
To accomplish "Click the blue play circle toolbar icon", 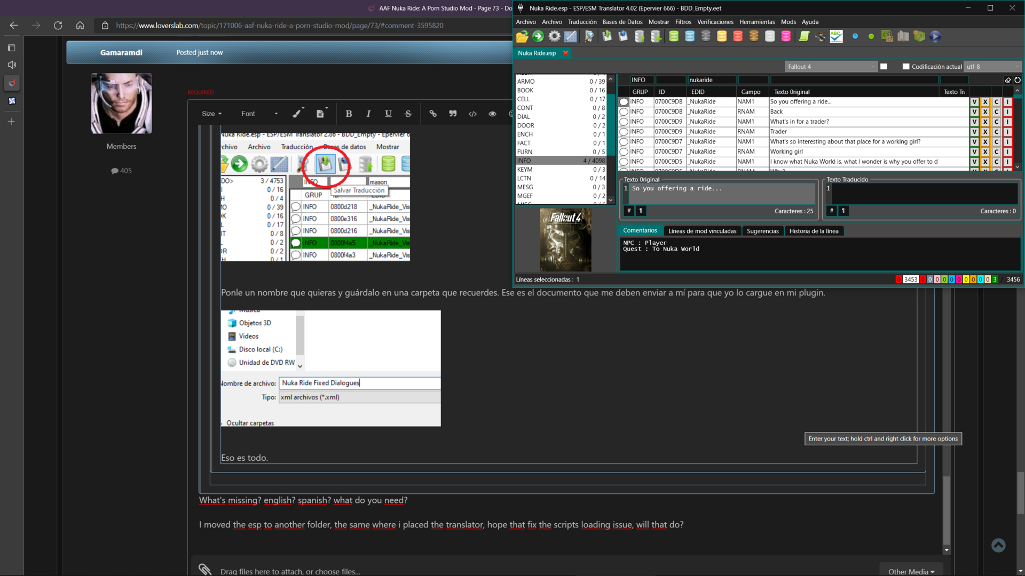I will [x=935, y=36].
